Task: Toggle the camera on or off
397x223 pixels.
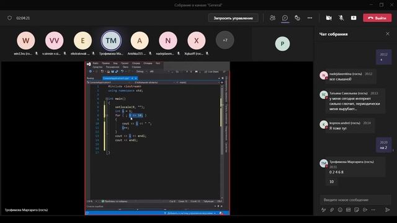Action: tap(329, 18)
